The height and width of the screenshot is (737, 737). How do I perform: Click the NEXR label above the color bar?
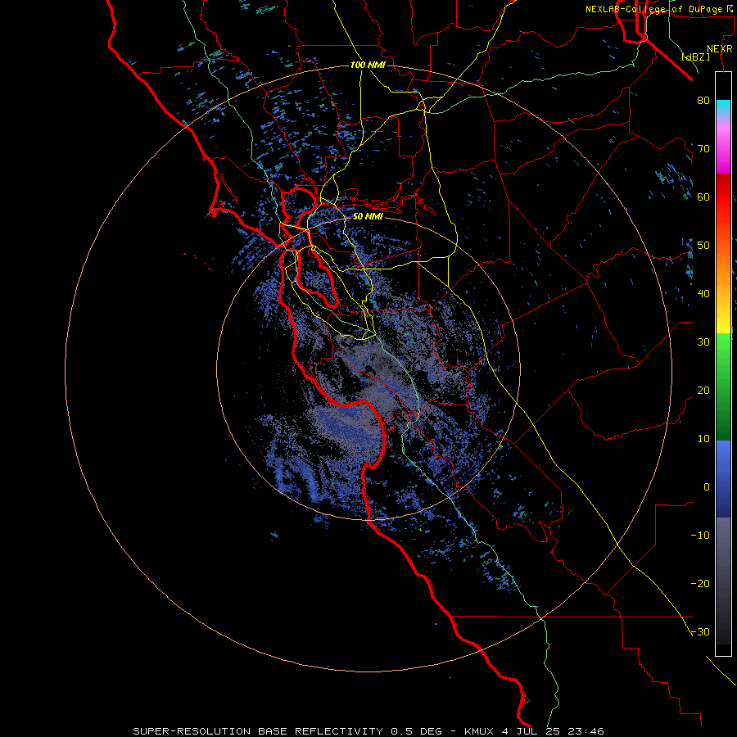719,49
